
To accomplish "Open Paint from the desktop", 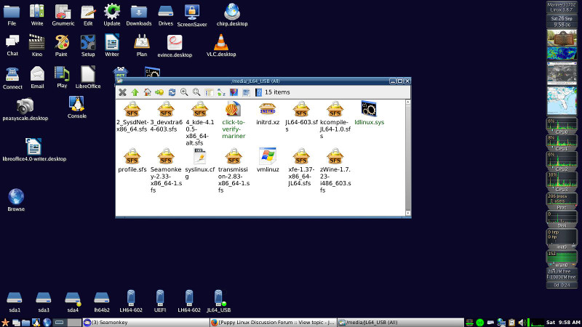I will [x=61, y=45].
